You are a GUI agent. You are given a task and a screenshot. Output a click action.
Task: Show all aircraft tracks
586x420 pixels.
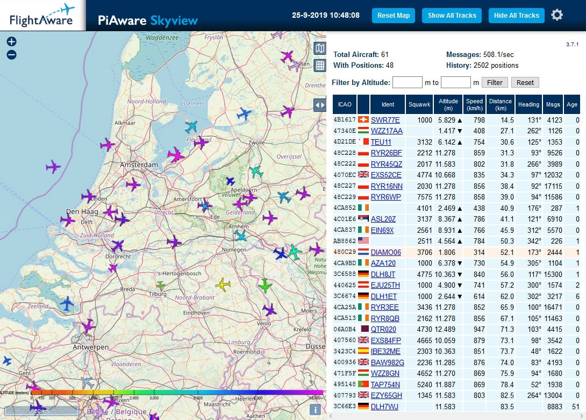(452, 16)
